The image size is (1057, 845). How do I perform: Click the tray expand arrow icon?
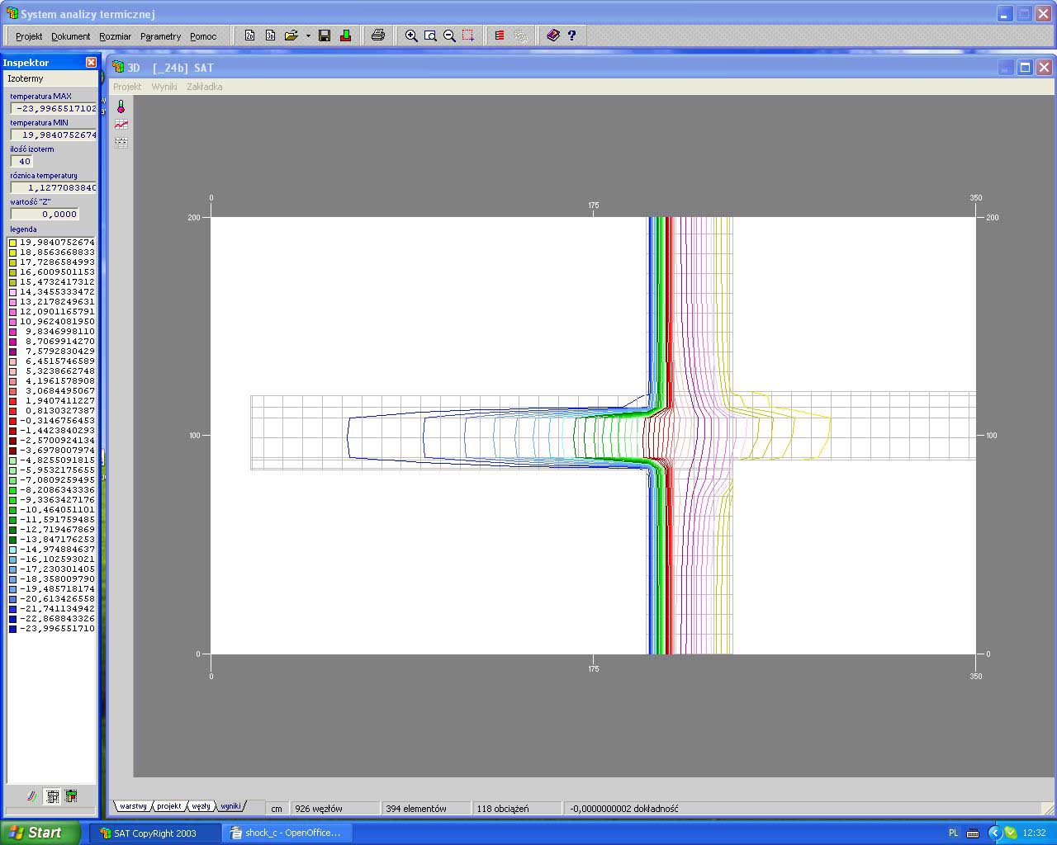(994, 833)
